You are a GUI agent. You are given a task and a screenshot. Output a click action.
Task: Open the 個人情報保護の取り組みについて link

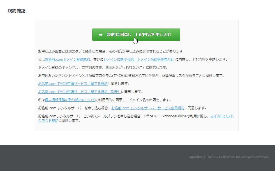tap(70, 100)
